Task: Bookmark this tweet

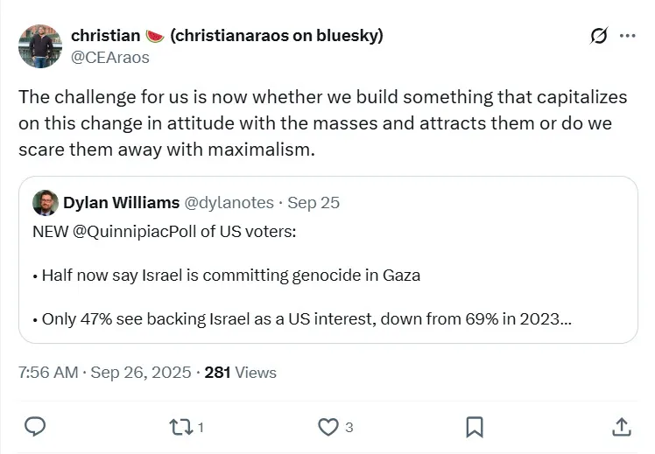Action: coord(475,426)
